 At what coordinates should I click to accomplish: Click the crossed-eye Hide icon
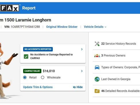coord(74,87)
